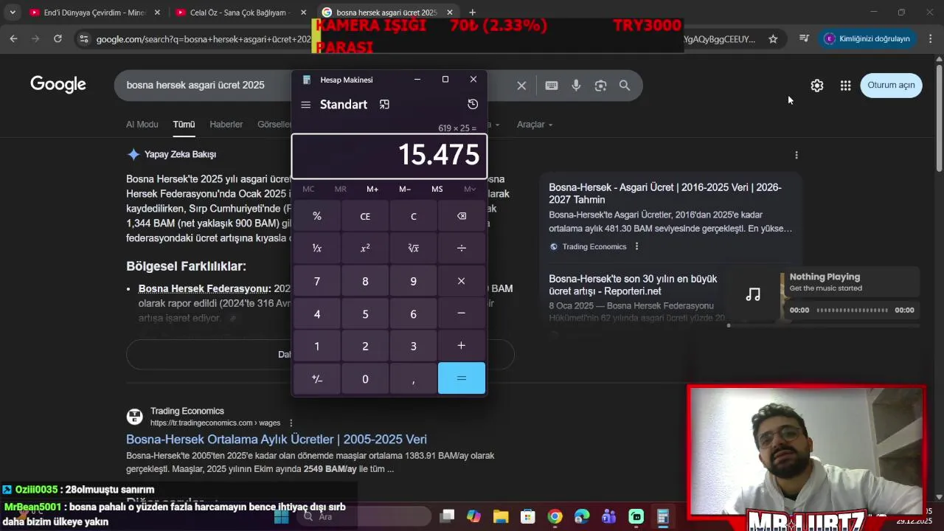The height and width of the screenshot is (531, 944).
Task: Open Microsoft Edge from taskbar
Action: pyautogui.click(x=582, y=517)
